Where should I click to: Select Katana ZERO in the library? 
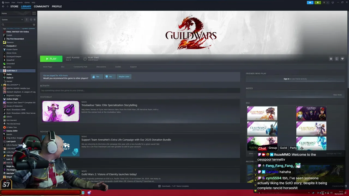pos(12,131)
